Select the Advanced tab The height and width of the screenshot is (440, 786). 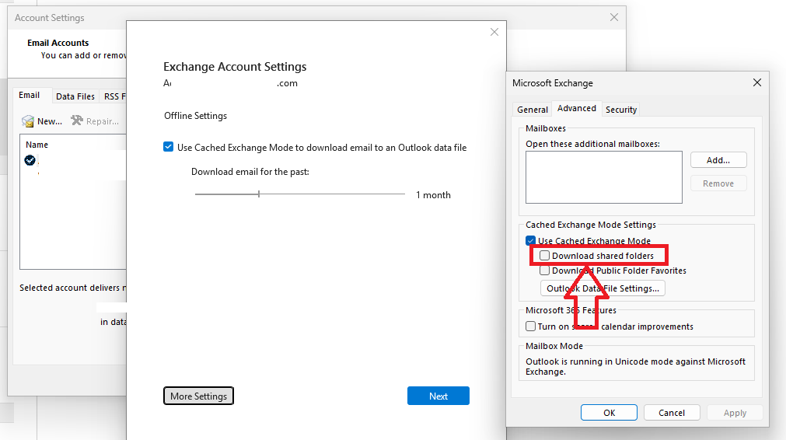[x=576, y=108]
